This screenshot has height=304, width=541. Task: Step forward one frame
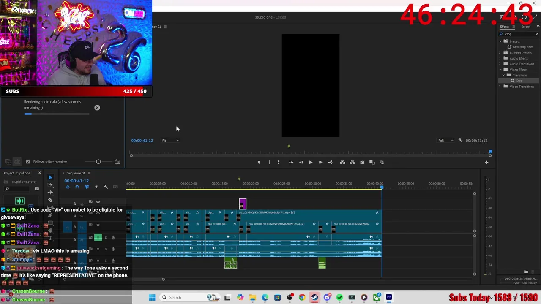320,162
